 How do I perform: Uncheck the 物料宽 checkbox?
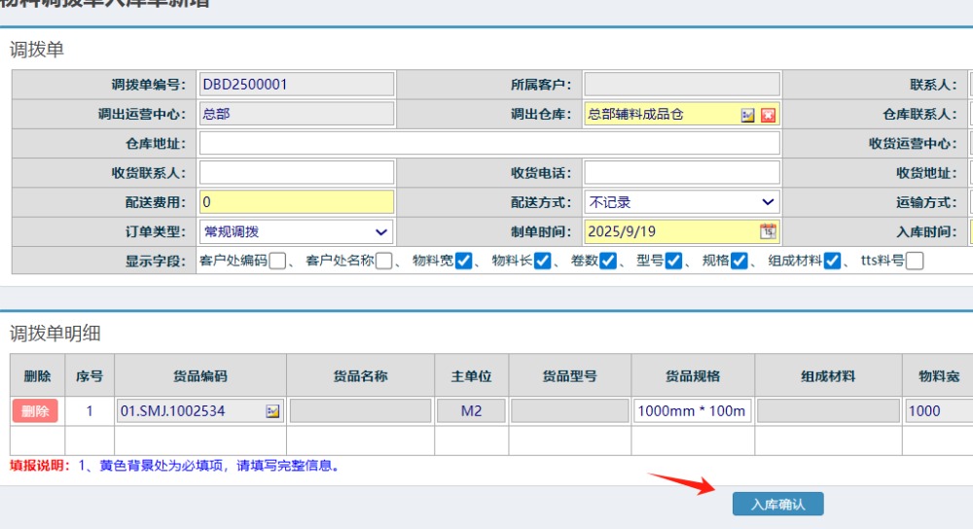point(464,261)
